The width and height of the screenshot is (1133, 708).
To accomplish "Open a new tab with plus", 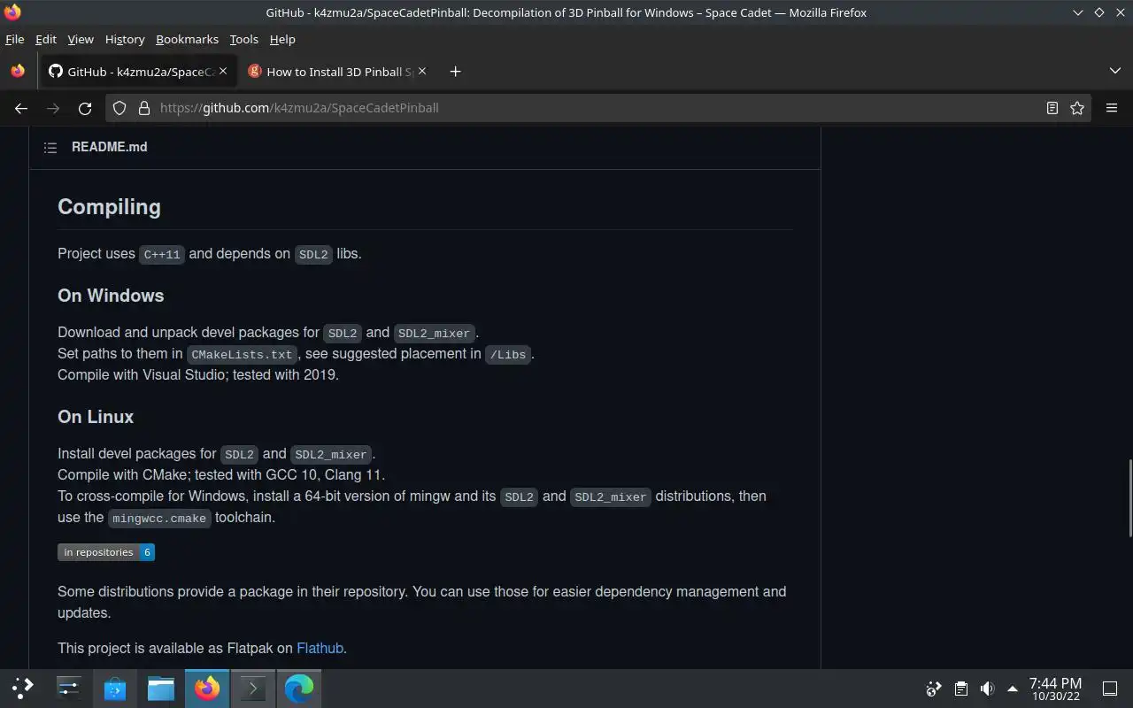I will click(455, 72).
